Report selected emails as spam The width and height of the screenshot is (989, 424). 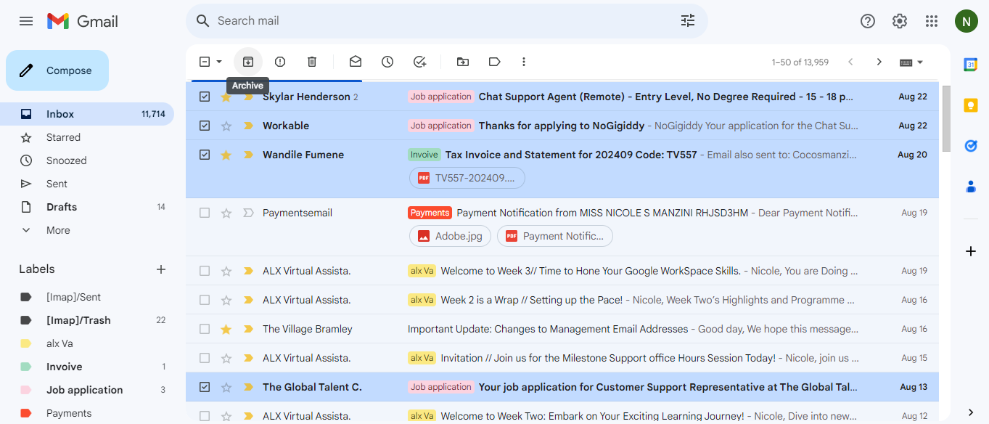point(280,62)
